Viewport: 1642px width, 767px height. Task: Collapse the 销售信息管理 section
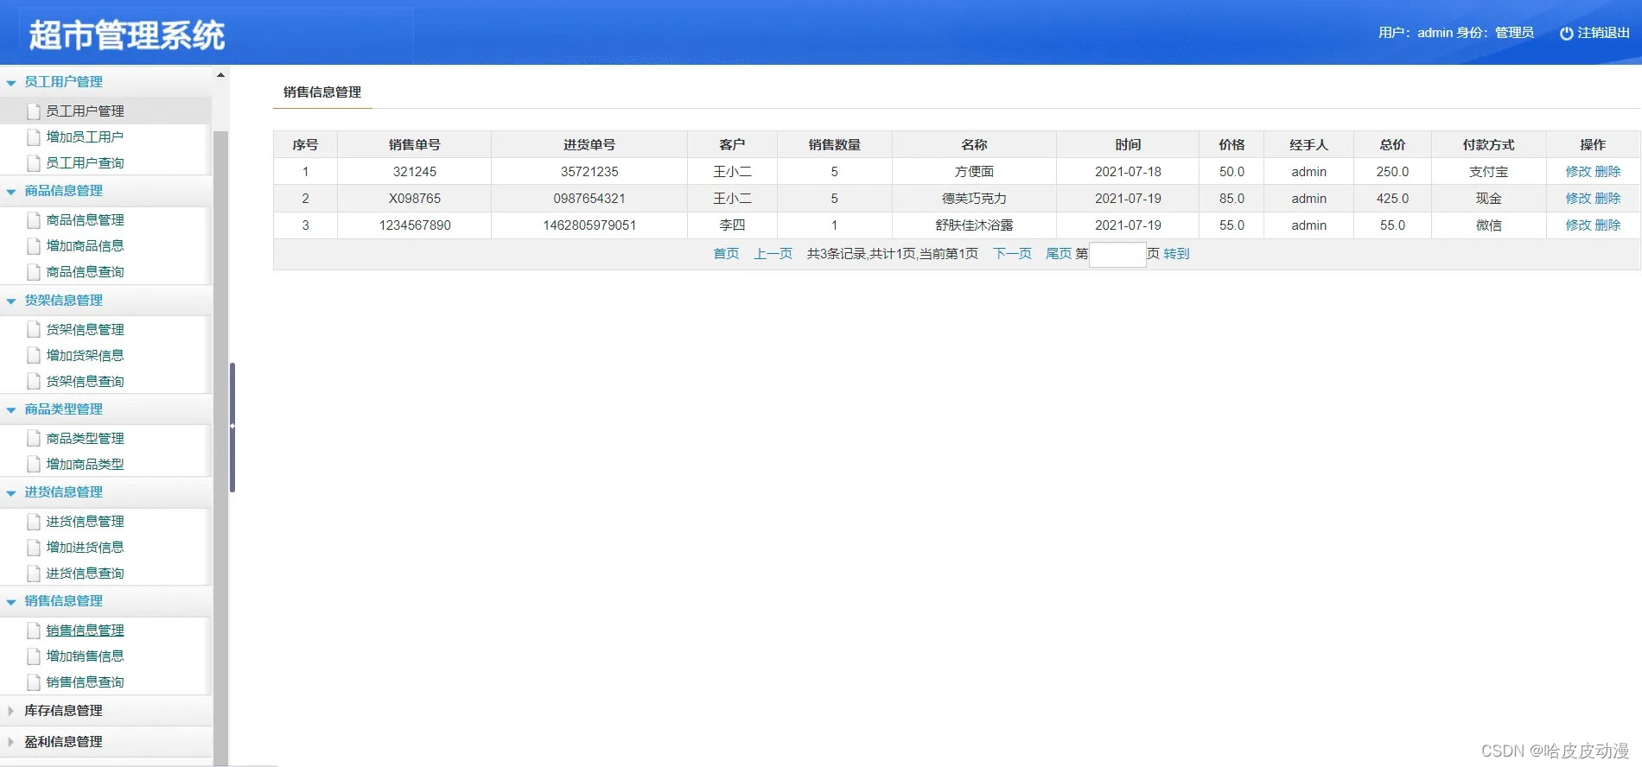[x=11, y=602]
